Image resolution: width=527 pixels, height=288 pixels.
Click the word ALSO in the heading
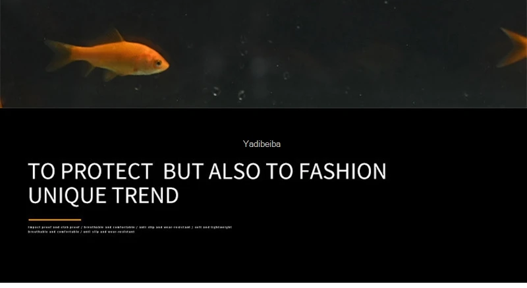pos(235,171)
